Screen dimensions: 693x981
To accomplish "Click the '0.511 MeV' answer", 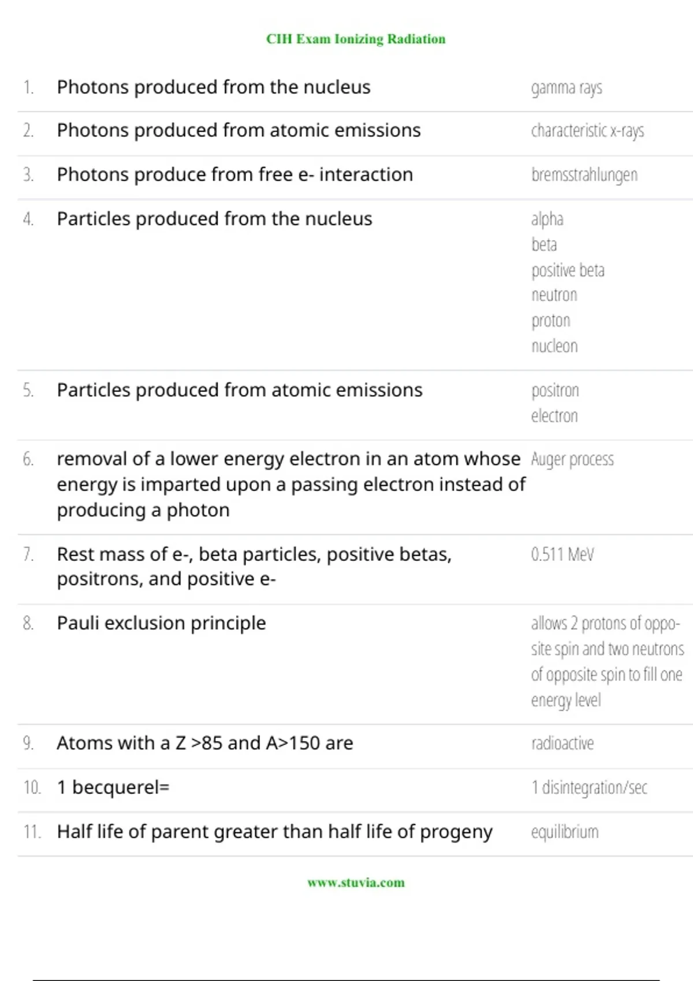I will pyautogui.click(x=562, y=555).
